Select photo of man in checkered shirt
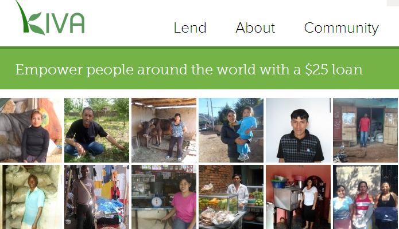 pos(298,130)
